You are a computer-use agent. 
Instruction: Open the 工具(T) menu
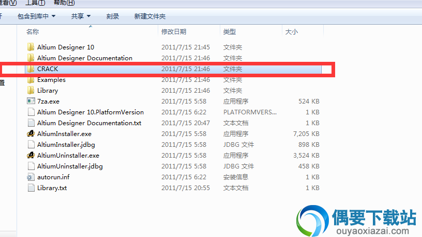[x=35, y=3]
